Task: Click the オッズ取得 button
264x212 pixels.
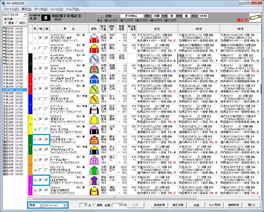Action: (215, 205)
